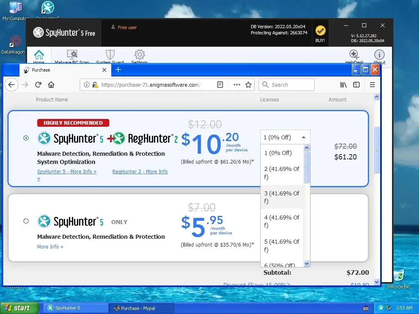This screenshot has height=314, width=419.
Task: Open a new browser tab
Action: [x=118, y=70]
